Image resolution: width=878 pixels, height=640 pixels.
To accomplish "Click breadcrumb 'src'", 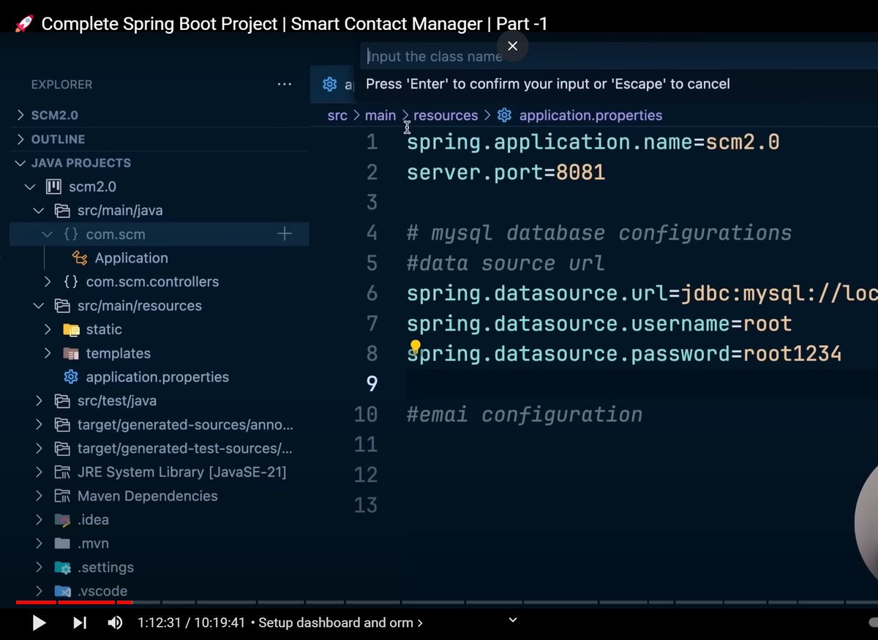I will tap(337, 116).
